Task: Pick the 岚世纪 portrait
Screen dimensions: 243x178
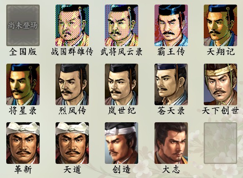Action: coord(121,84)
